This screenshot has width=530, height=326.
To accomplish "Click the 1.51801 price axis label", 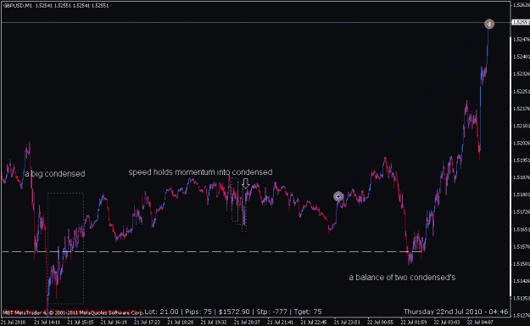I will [522, 195].
